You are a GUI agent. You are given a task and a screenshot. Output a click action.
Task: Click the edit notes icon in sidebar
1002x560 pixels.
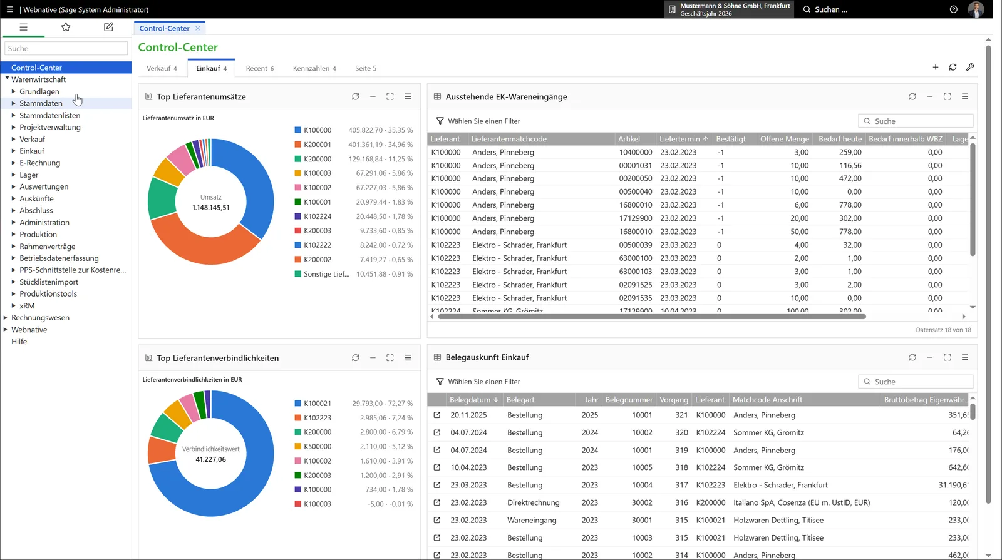coord(108,27)
